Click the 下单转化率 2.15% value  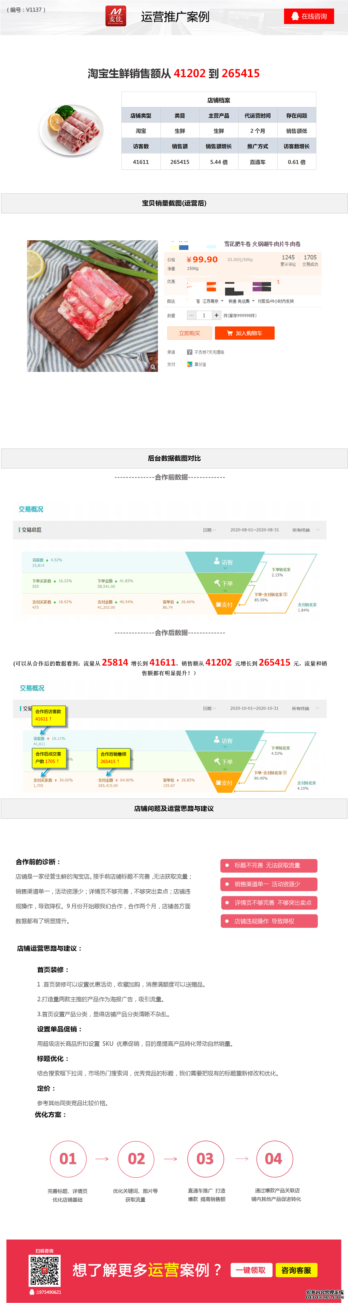pyautogui.click(x=277, y=575)
